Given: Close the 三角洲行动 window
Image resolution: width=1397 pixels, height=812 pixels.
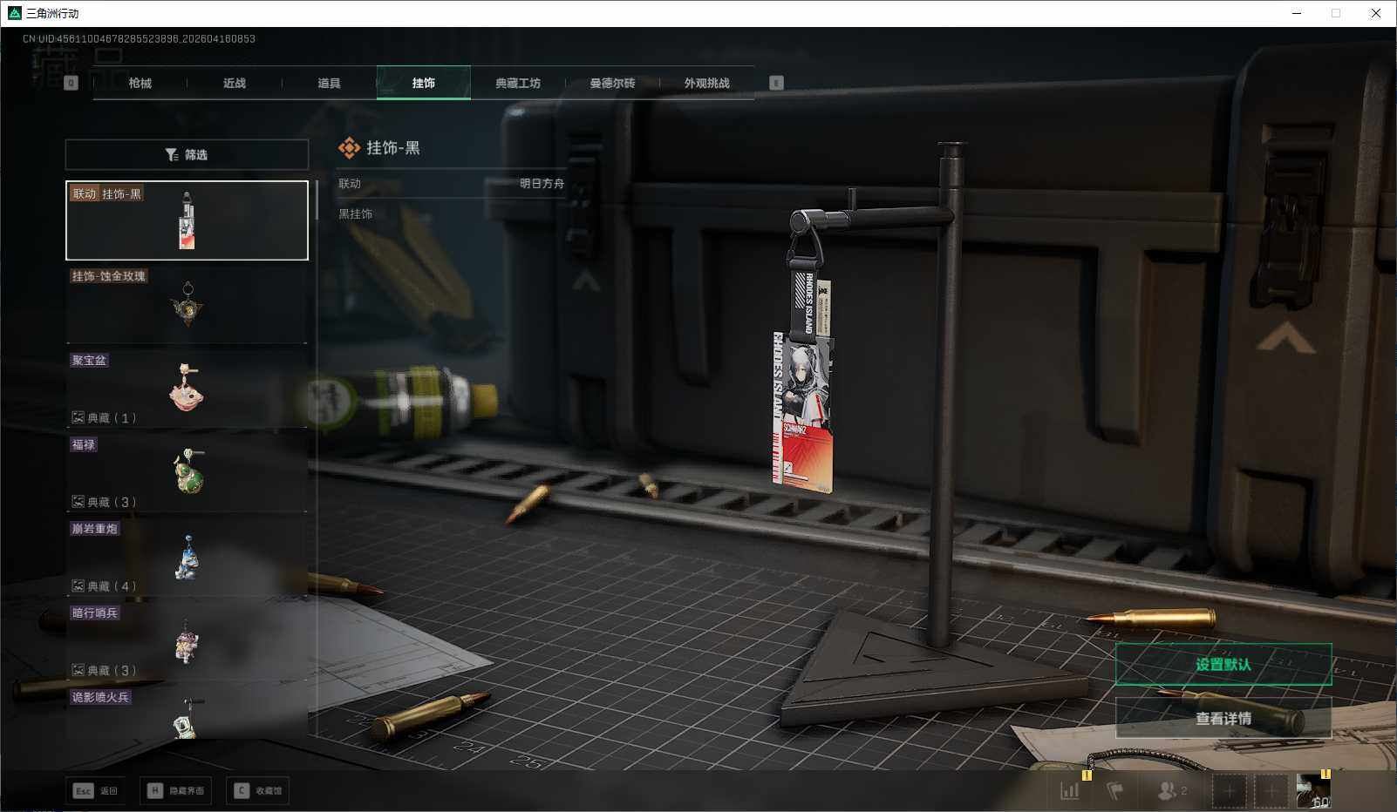Looking at the screenshot, I should [1376, 13].
